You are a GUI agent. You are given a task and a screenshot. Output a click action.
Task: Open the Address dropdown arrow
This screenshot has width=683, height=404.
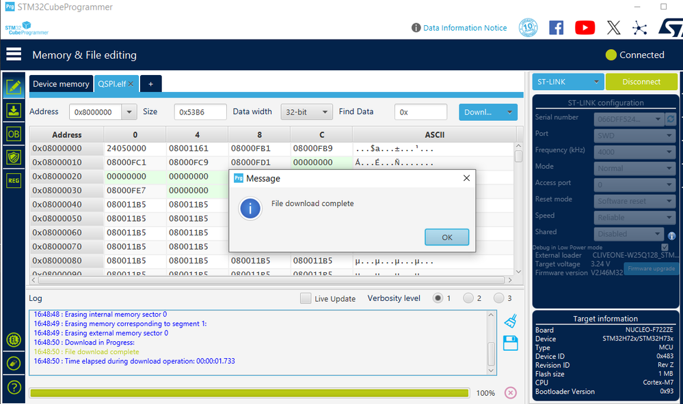(x=129, y=112)
